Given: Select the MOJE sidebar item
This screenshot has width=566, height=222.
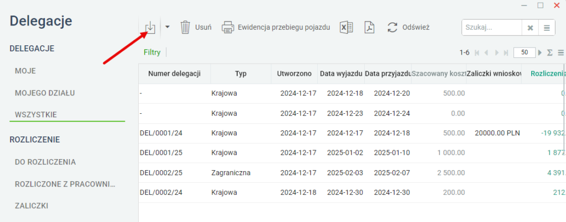Looking at the screenshot, I should click(x=25, y=71).
